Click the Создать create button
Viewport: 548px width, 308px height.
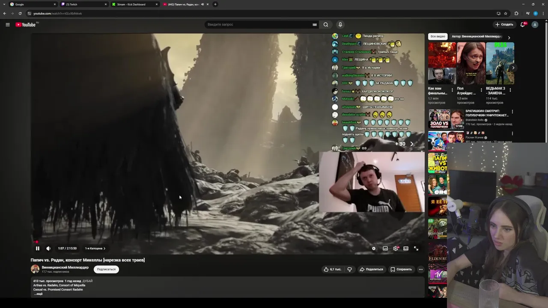pos(504,25)
